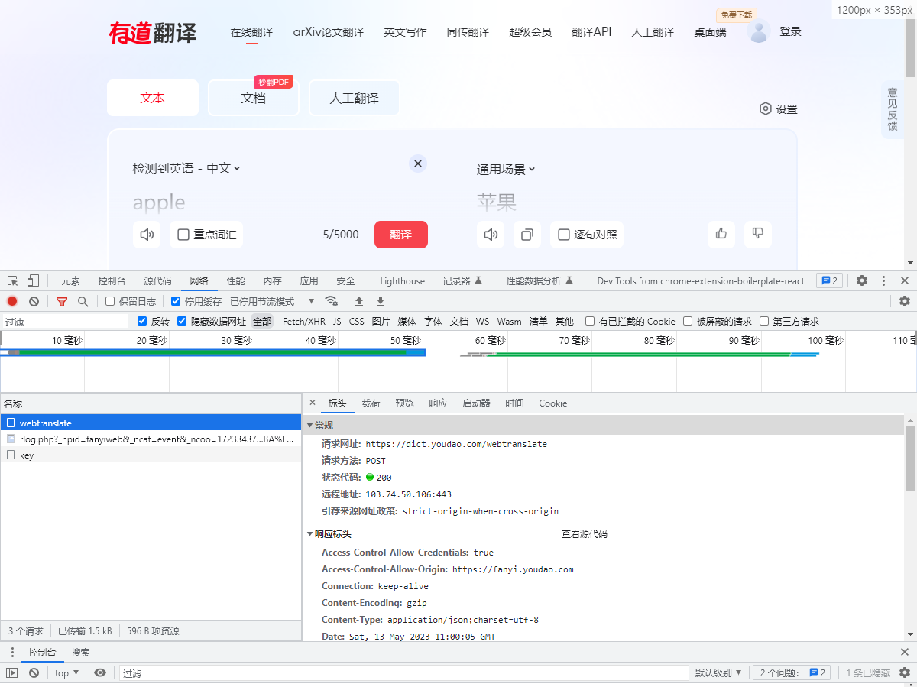Viewport: 917px width, 687px height.
Task: Click the thumbs down feedback icon
Action: click(758, 234)
